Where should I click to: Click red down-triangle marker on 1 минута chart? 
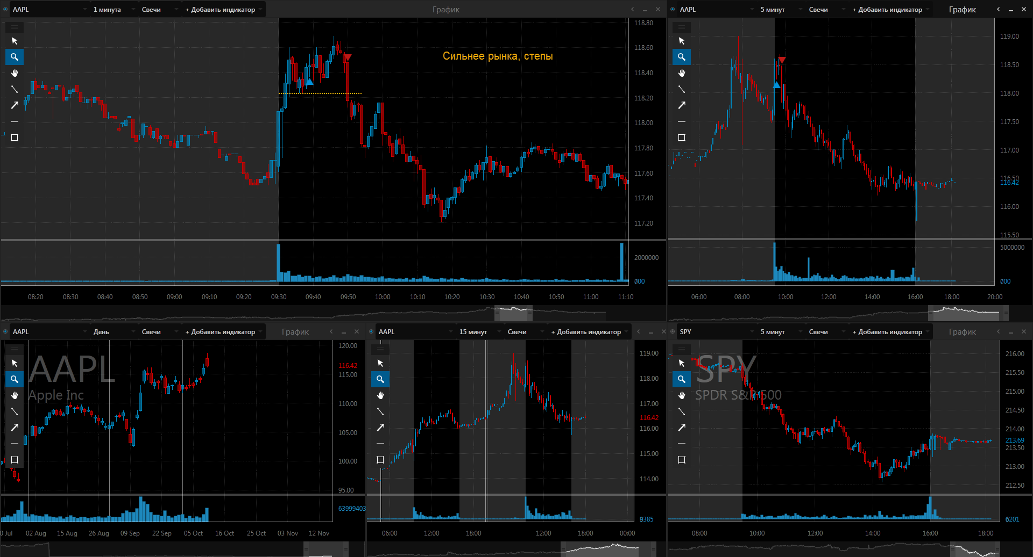pyautogui.click(x=348, y=57)
